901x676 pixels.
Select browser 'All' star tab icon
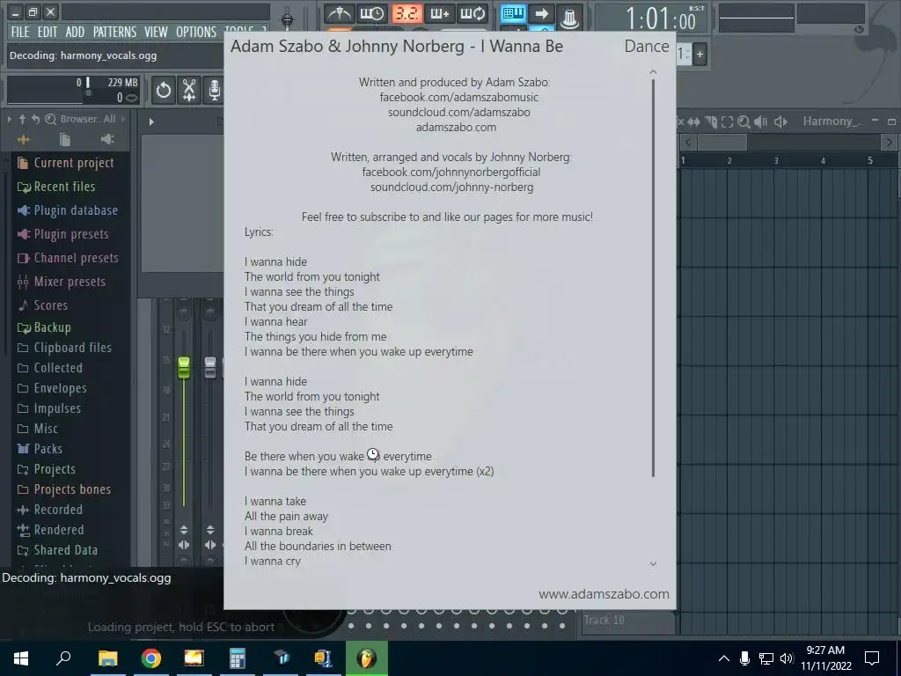pyautogui.click(x=24, y=139)
